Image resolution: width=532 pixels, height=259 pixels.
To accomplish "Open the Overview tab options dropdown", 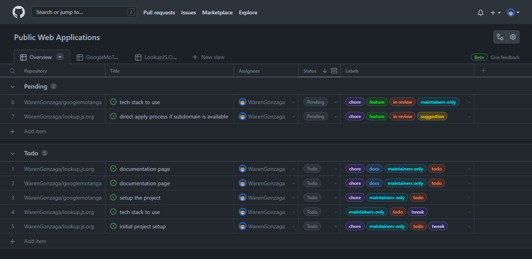I will [x=60, y=57].
